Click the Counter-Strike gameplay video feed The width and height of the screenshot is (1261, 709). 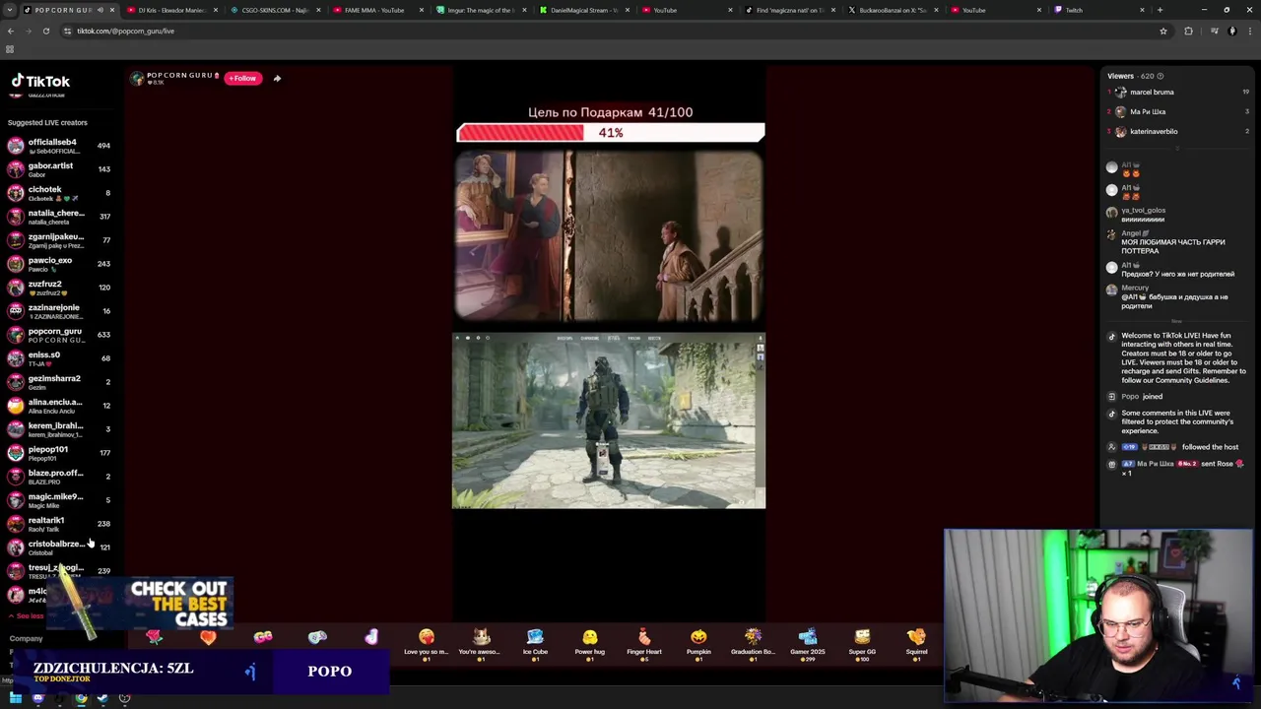tap(609, 420)
